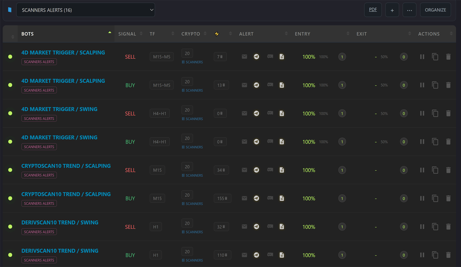This screenshot has height=267, width=461.
Task: Click Discord alert icon for 4D Swing SELL row
Action: 270,113
